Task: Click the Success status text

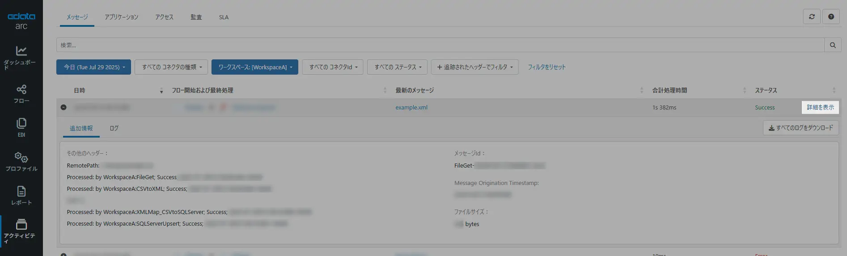Action: point(765,107)
